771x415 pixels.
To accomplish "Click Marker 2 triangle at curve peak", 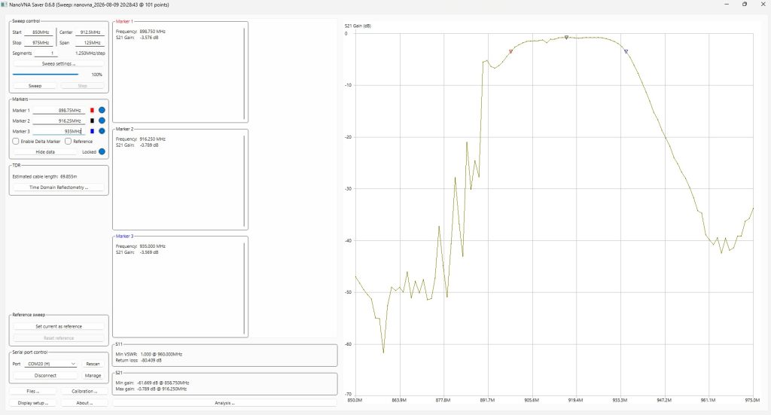I will (x=566, y=37).
